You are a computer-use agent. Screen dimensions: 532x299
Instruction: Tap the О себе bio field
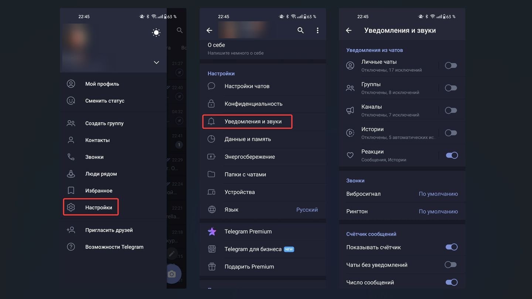(x=263, y=49)
